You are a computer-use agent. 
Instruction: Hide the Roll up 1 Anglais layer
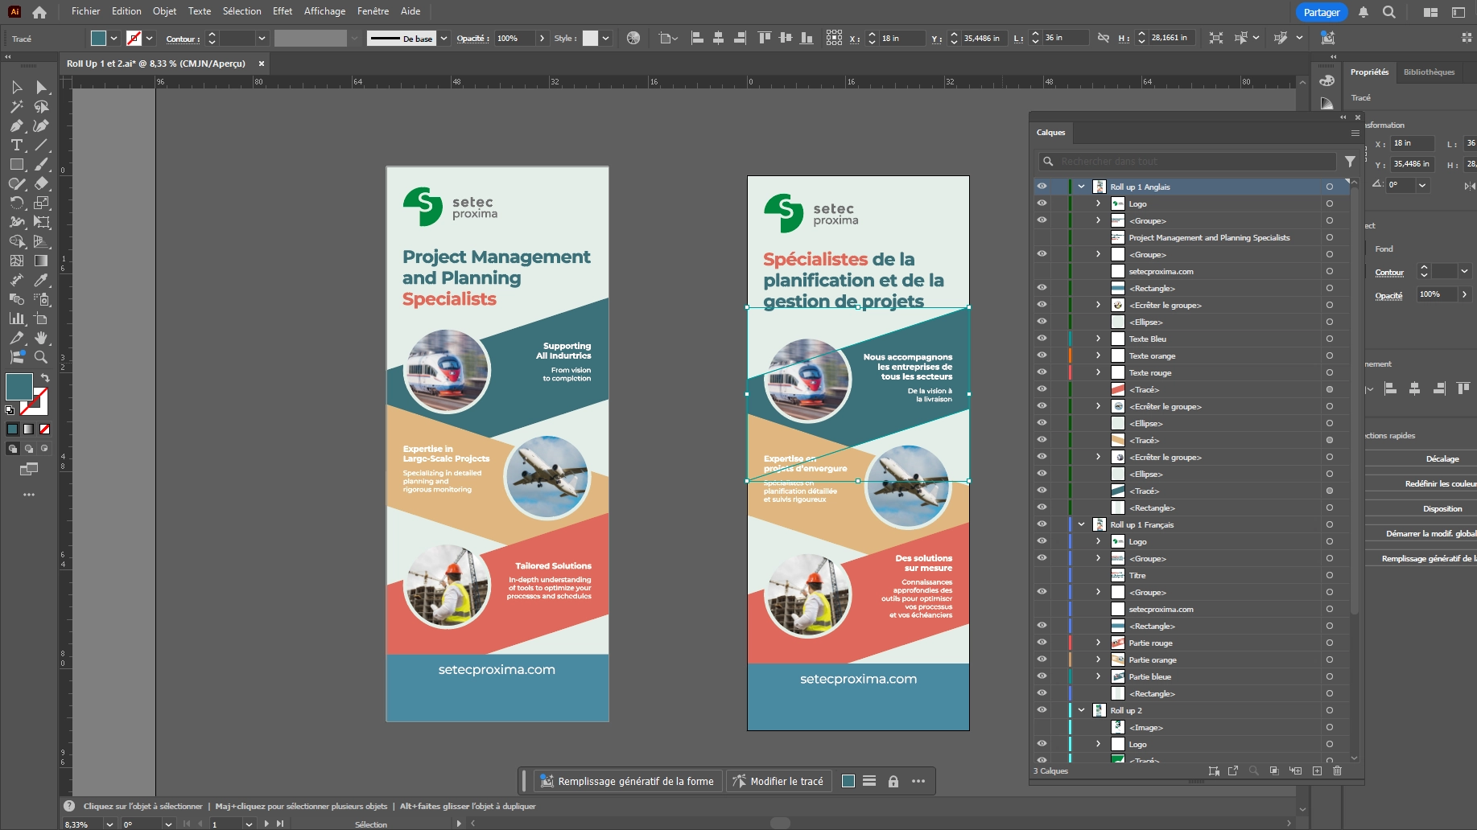[x=1042, y=187]
